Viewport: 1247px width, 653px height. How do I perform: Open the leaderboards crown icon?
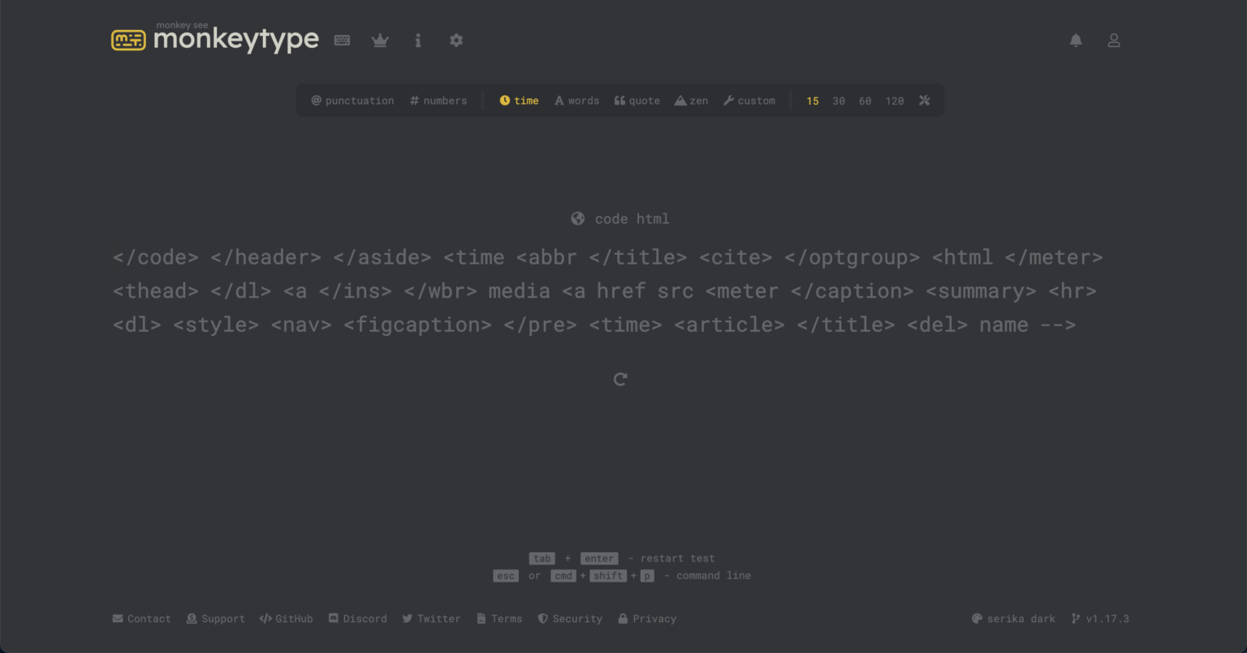(380, 41)
